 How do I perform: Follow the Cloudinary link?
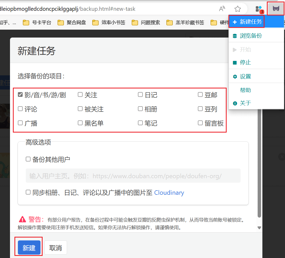(x=169, y=193)
